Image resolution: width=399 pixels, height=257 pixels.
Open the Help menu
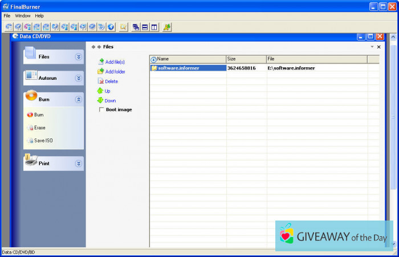click(x=39, y=16)
